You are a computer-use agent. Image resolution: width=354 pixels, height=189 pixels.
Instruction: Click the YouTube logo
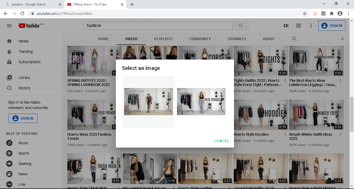tap(29, 26)
